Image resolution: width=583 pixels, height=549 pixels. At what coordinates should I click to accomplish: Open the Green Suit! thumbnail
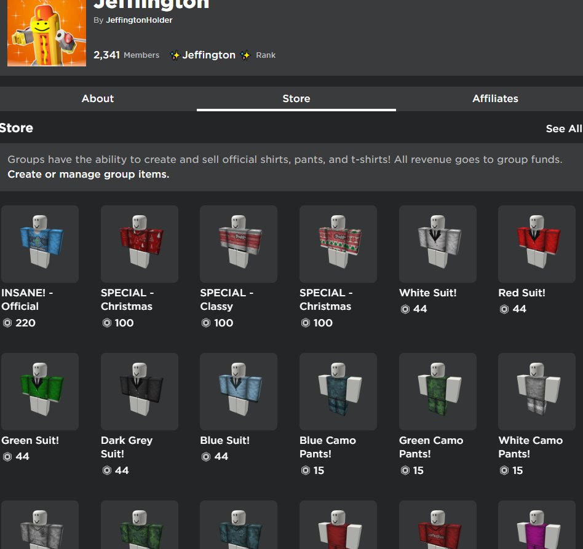pos(40,392)
